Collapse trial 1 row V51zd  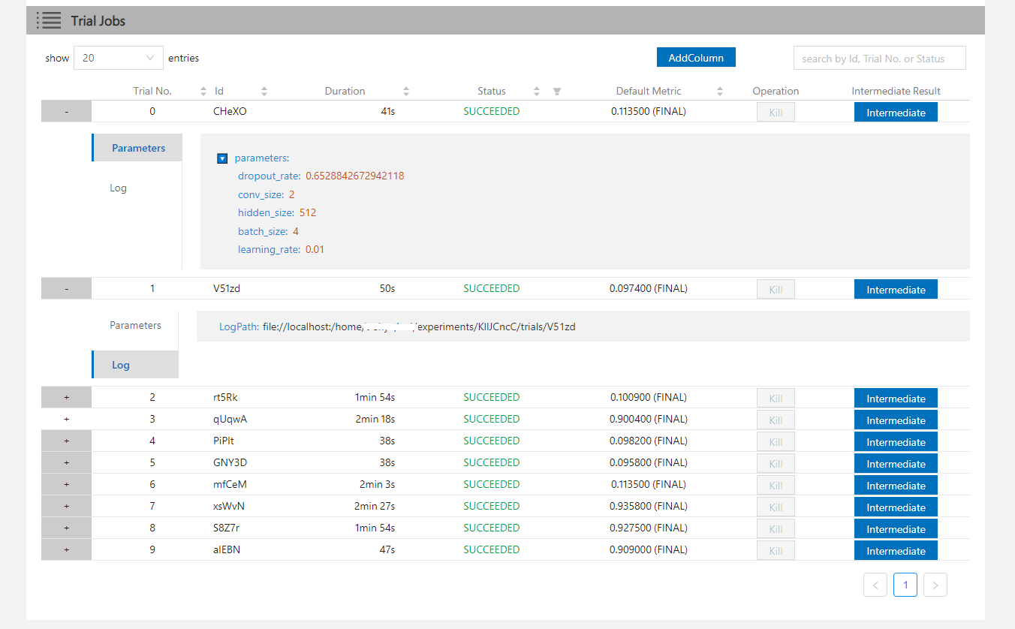pos(66,289)
